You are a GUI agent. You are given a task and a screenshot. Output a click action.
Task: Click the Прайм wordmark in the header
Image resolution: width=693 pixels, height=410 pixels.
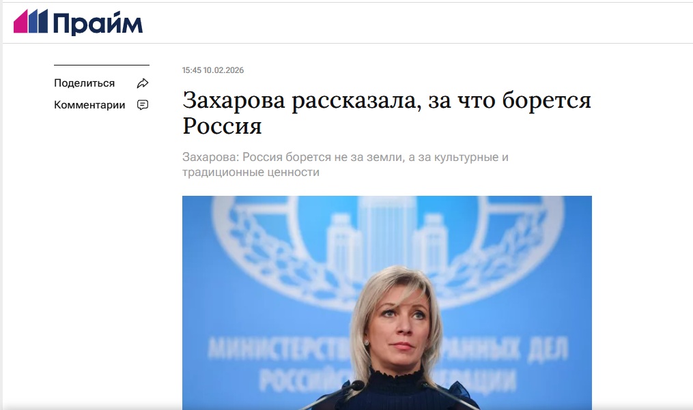click(98, 24)
